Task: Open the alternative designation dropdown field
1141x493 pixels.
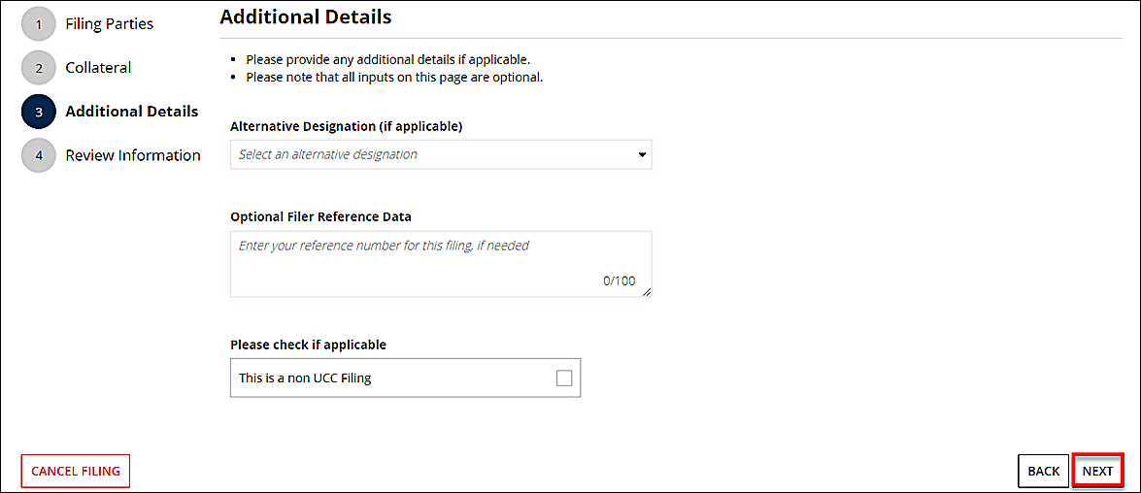Action: [427, 154]
